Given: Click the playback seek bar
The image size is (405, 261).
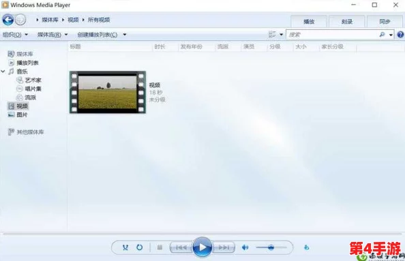Looking at the screenshot, I should tap(202, 234).
